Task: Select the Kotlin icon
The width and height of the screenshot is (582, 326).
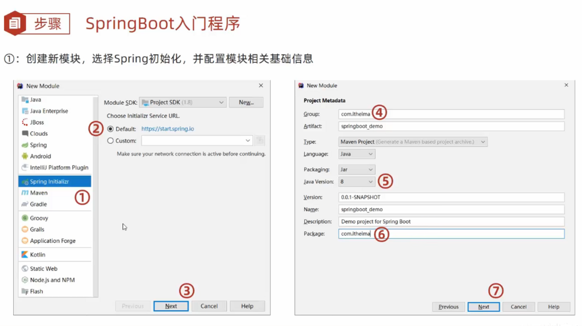Action: (25, 255)
